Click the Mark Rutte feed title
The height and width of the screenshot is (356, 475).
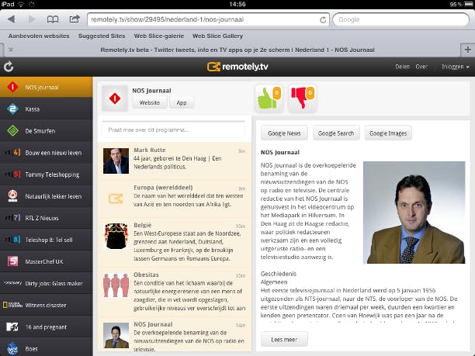coord(150,150)
